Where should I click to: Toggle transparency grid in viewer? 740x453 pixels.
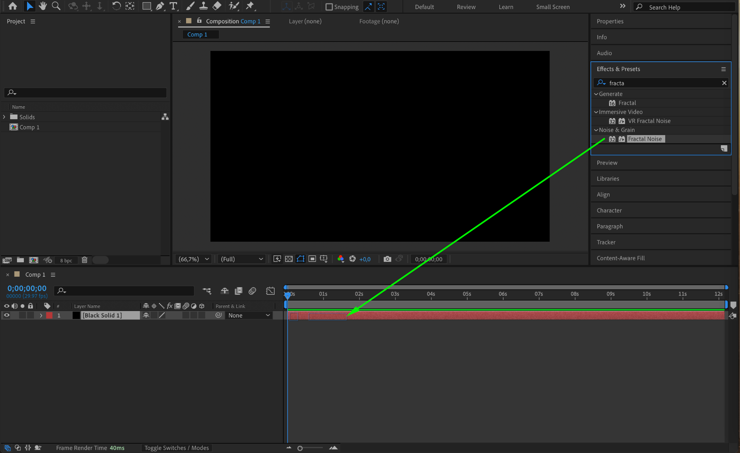(x=289, y=259)
